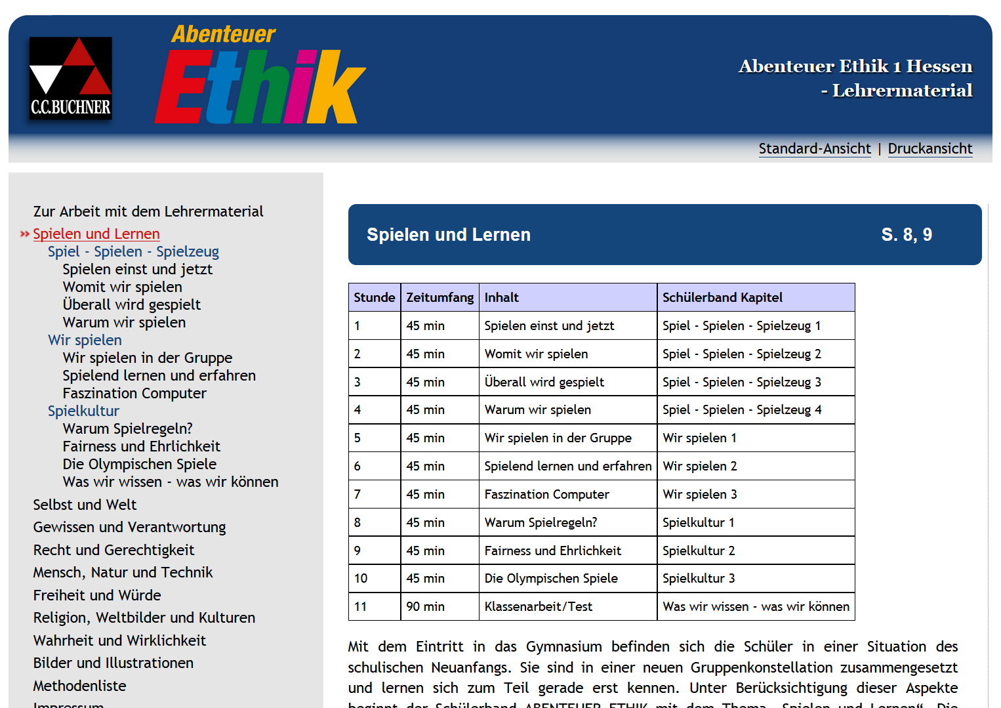The width and height of the screenshot is (1001, 708).
Task: Click table cell 'Spiel - Spielen - Spielzeug 1'
Action: pos(756,325)
